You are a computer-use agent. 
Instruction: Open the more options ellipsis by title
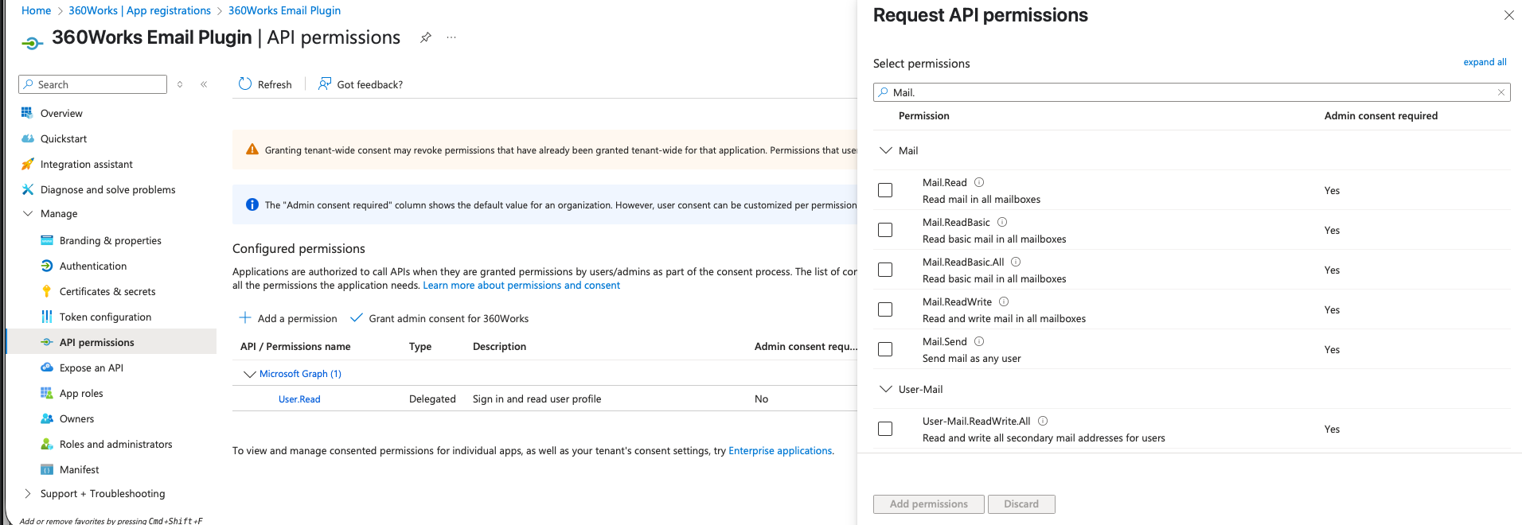click(x=451, y=37)
